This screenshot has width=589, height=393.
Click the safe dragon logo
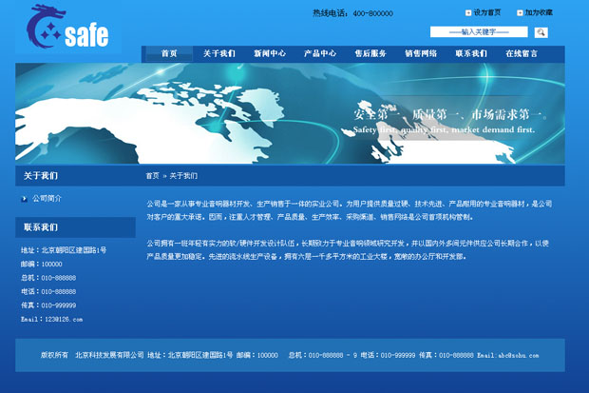pyautogui.click(x=67, y=29)
